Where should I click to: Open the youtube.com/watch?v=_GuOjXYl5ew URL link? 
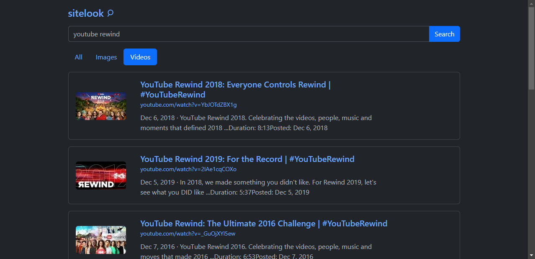(188, 233)
